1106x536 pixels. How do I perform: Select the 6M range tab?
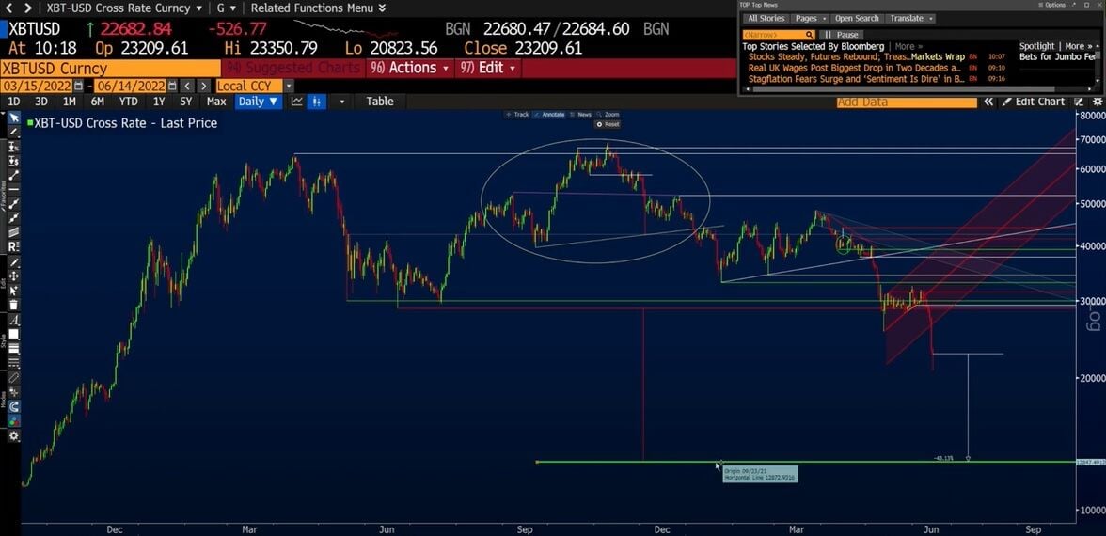click(98, 102)
